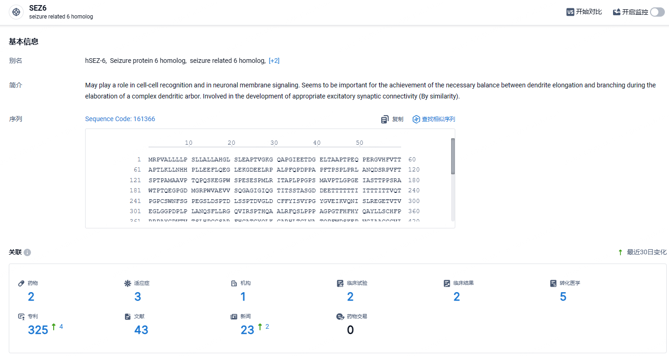Image resolution: width=669 pixels, height=356 pixels.
Task: Open the 临床试验 count of 2
Action: [x=350, y=297]
